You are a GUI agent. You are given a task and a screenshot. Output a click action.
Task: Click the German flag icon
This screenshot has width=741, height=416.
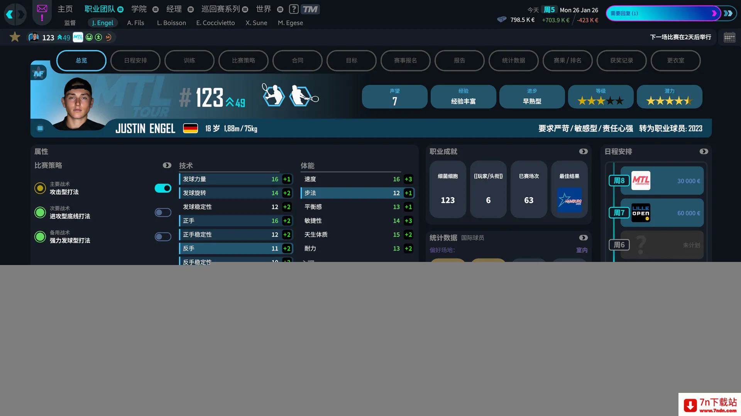point(190,128)
